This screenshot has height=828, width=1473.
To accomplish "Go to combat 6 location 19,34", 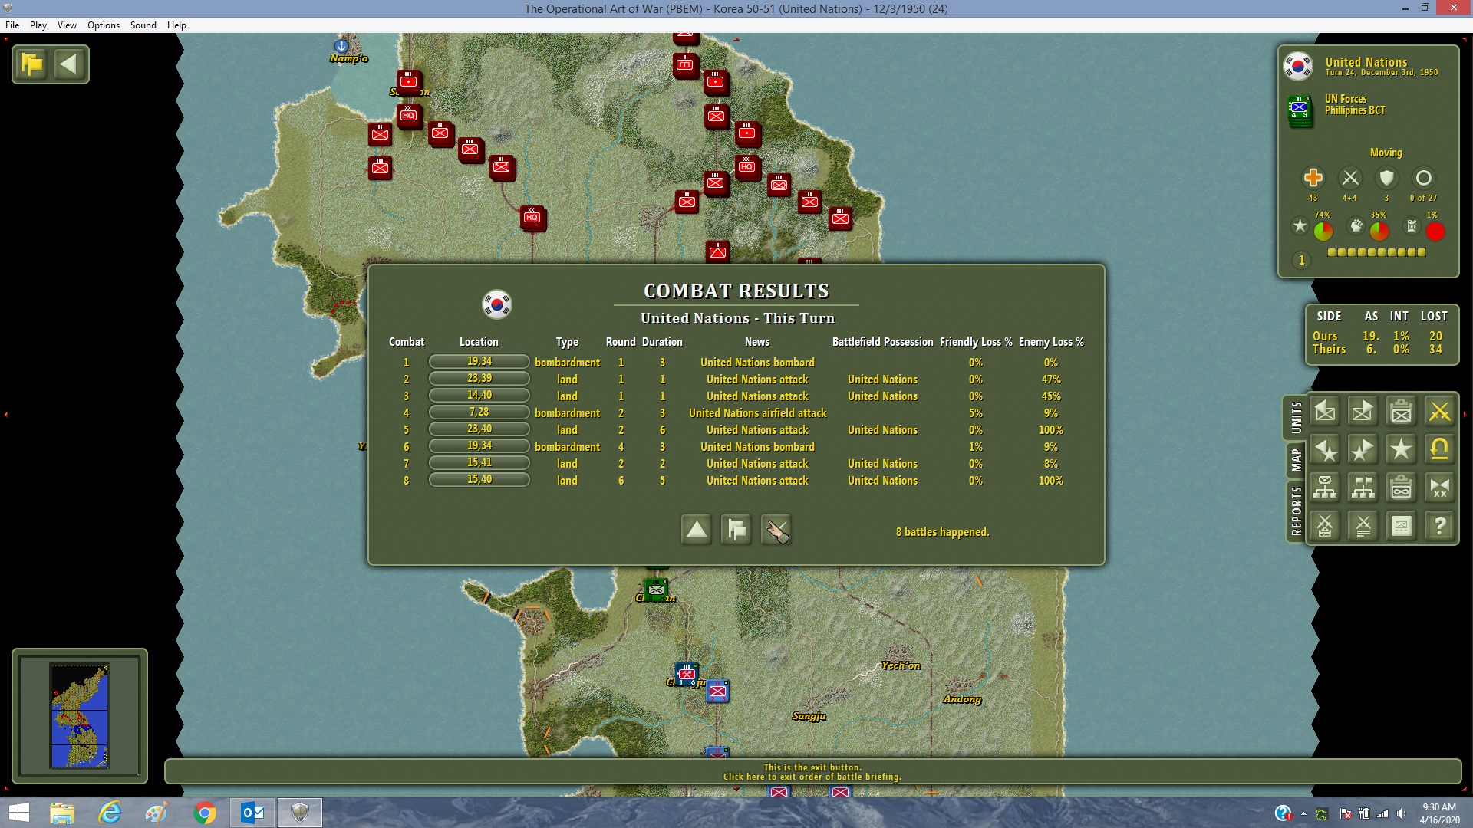I will (x=479, y=446).
